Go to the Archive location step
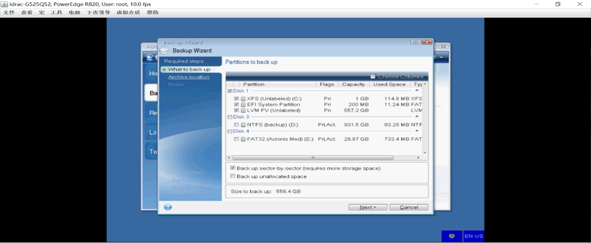The width and height of the screenshot is (591, 243). click(188, 77)
